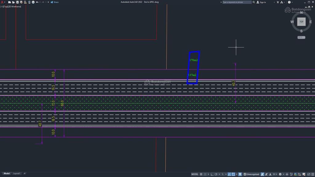Toggle ortho mode in status bar
This screenshot has width=315, height=177.
pyautogui.click(x=212, y=174)
